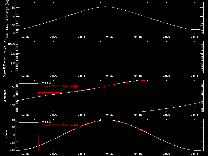Click red legend line sample in Latitude plot
This screenshot has width=208, height=156.
click(x=29, y=126)
